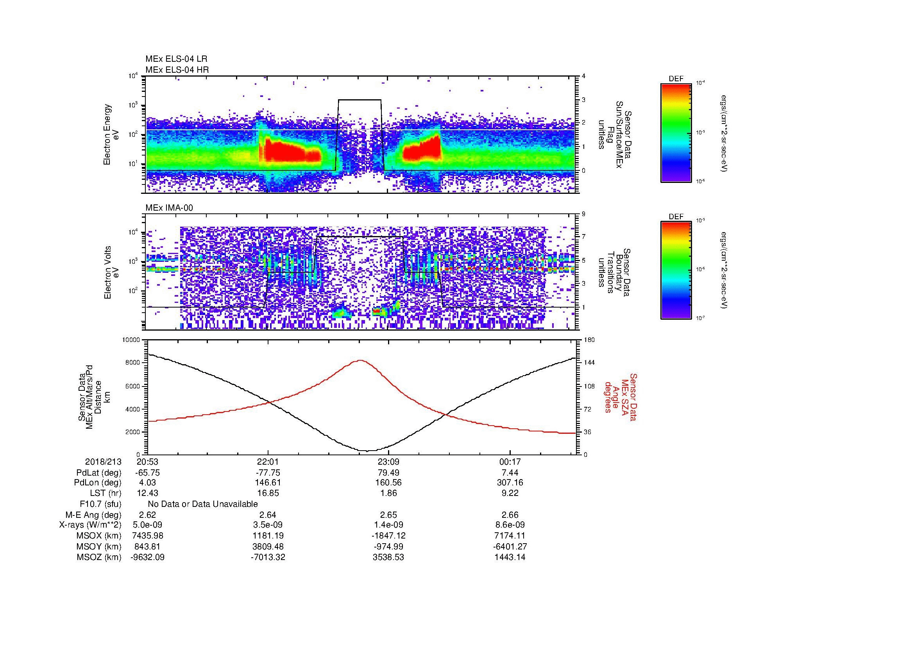Click the altitude and SZA line plot

(x=361, y=397)
